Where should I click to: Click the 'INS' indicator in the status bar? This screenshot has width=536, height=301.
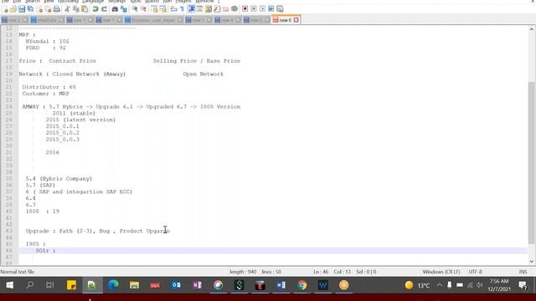523,272
